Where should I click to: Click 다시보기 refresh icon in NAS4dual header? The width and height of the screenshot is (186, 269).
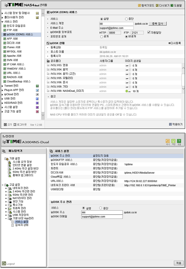(157, 5)
